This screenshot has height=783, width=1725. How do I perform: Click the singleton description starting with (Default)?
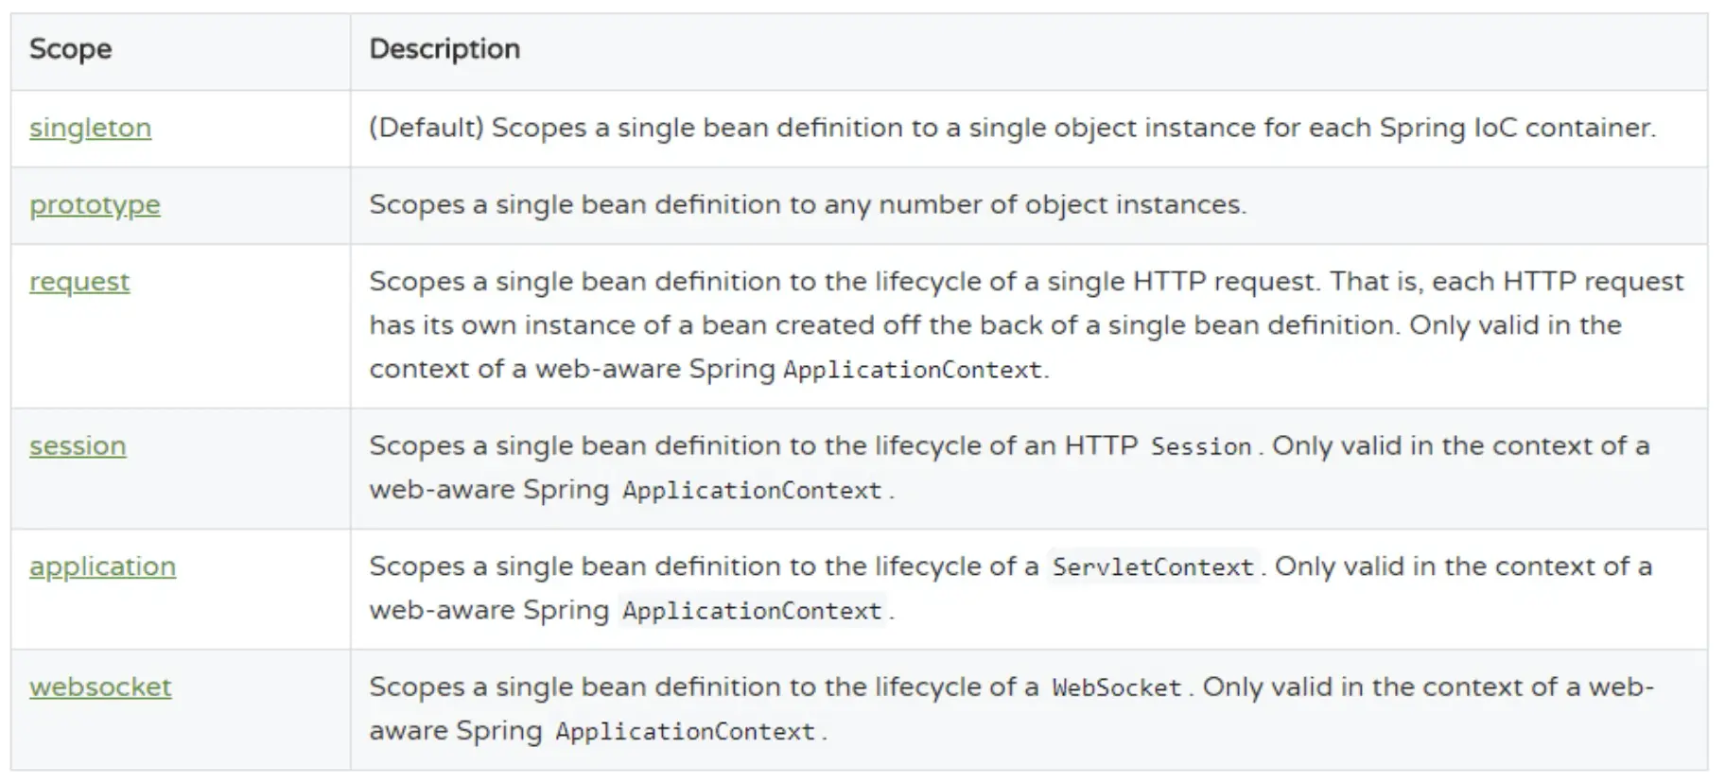click(1012, 128)
